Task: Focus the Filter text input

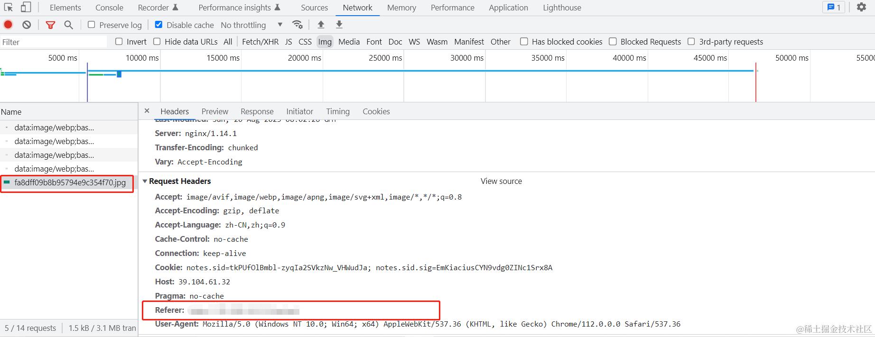Action: coord(54,42)
